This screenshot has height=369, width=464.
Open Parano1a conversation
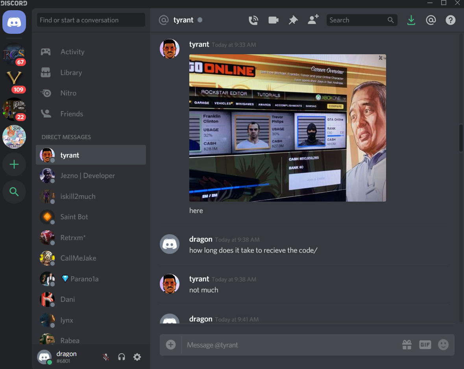coord(91,279)
